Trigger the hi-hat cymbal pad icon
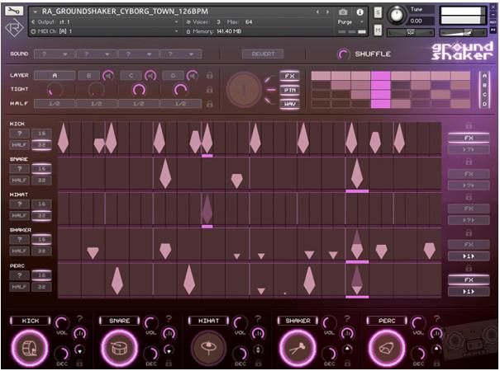500x371 pixels. [x=207, y=348]
